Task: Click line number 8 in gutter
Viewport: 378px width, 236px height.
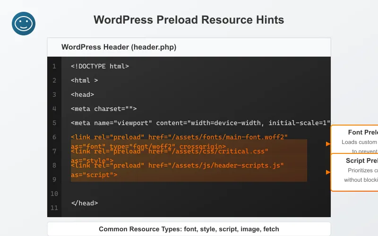Action: tap(54, 166)
